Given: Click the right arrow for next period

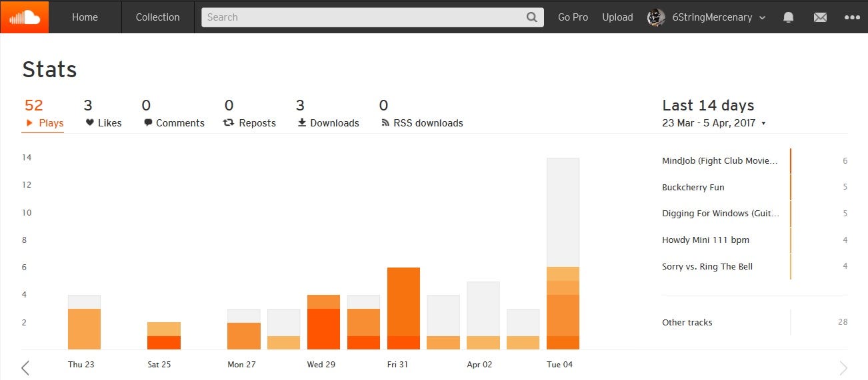Looking at the screenshot, I should pos(843,367).
